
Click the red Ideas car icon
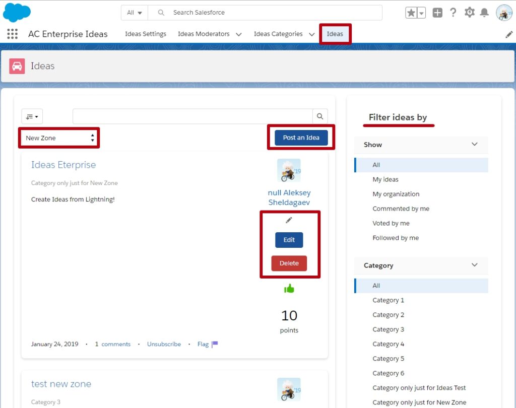point(17,66)
